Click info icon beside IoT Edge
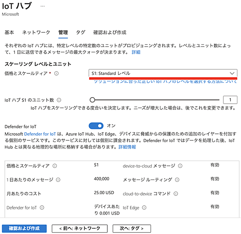The height and width of the screenshot is (234, 241). [x=144, y=208]
